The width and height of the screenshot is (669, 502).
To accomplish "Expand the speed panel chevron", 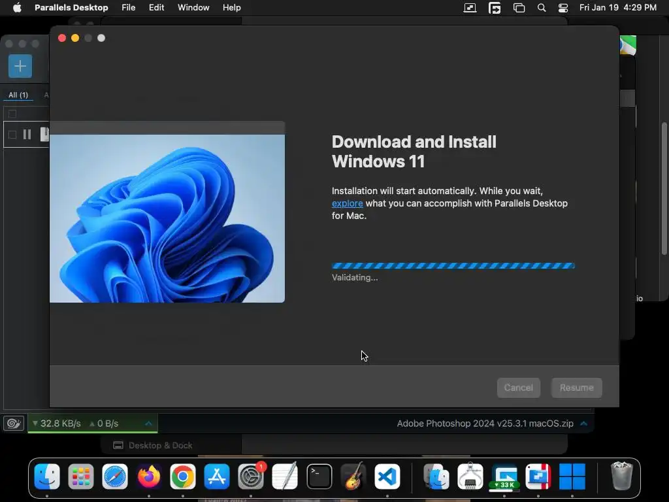I will tap(148, 424).
